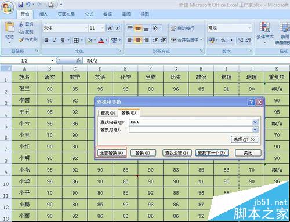Apply underline formatting
The image size is (290, 222).
click(63, 40)
